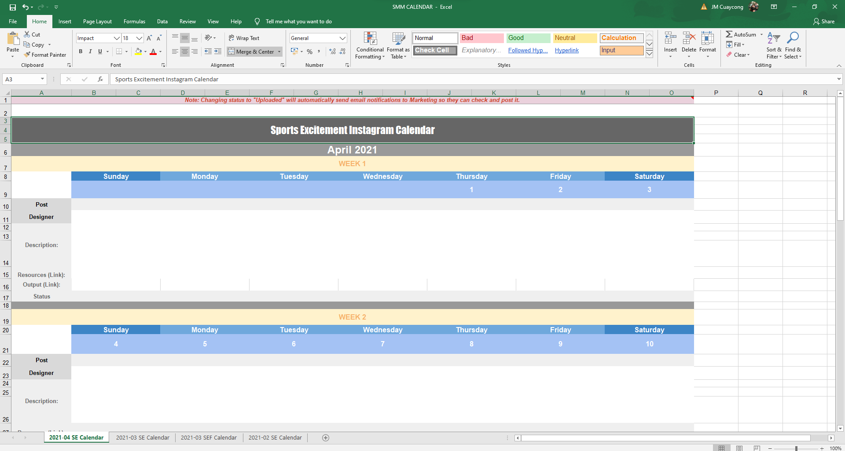Click the Undo arrow icon
The height and width of the screenshot is (451, 845).
26,7
